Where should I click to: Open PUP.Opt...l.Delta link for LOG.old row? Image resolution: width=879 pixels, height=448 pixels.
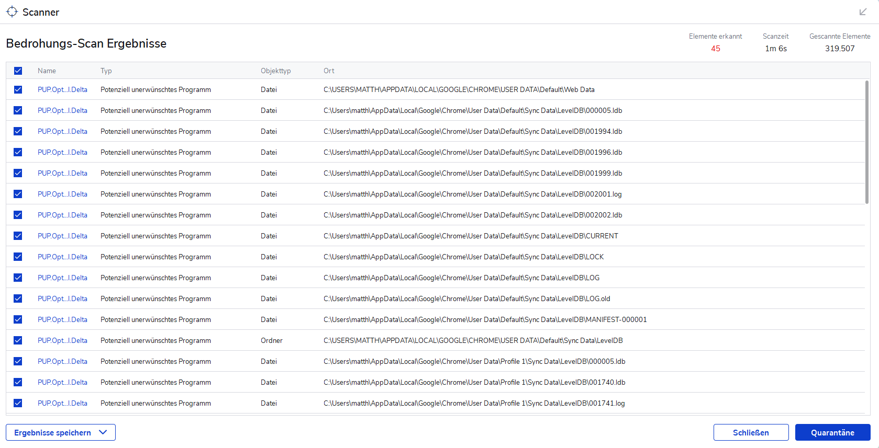(x=62, y=298)
